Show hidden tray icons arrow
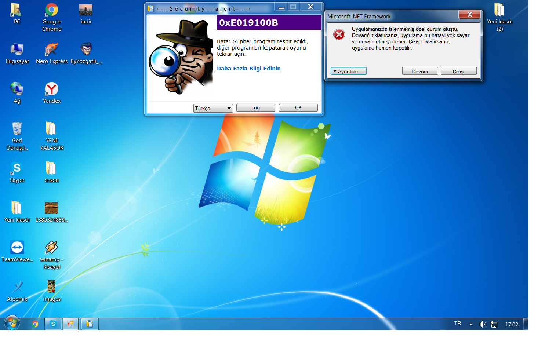 471,324
